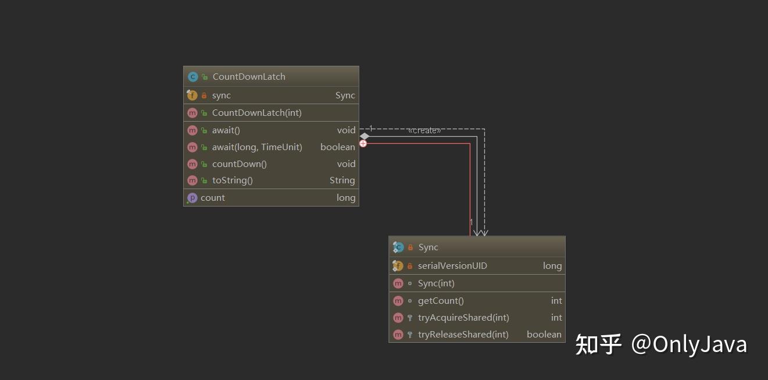Click the method icon beside getCount()
This screenshot has height=380, width=768.
pos(398,301)
